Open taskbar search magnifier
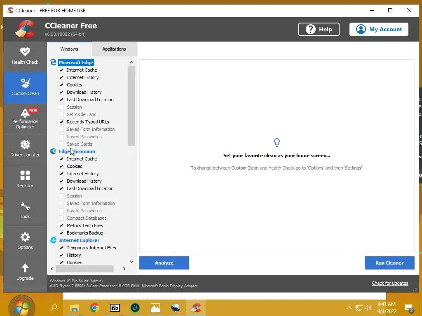 click(x=54, y=307)
